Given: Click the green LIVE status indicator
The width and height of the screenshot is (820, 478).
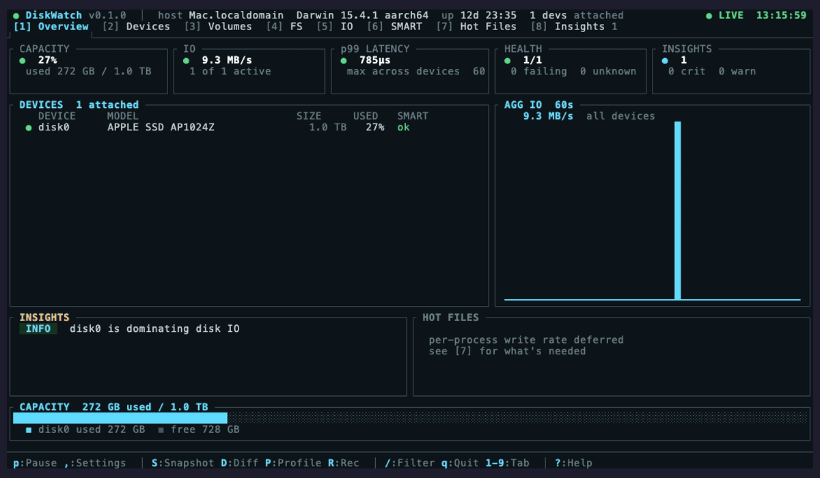Looking at the screenshot, I should point(724,15).
